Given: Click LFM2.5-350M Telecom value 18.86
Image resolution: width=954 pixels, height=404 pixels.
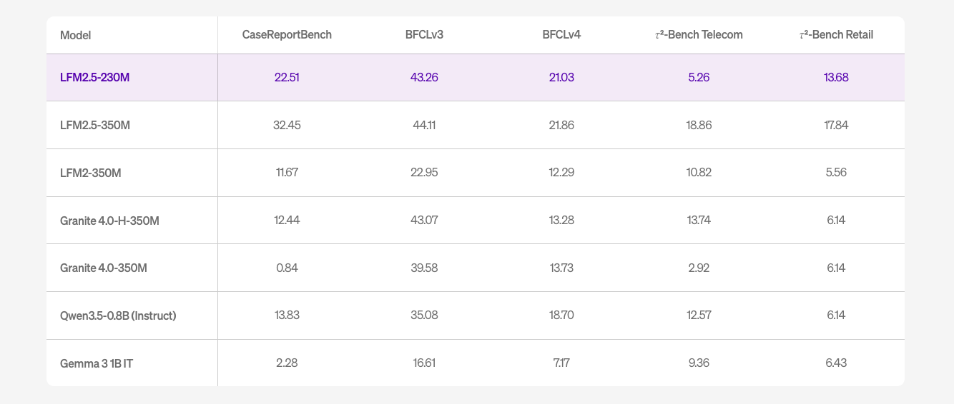Looking at the screenshot, I should (x=699, y=125).
